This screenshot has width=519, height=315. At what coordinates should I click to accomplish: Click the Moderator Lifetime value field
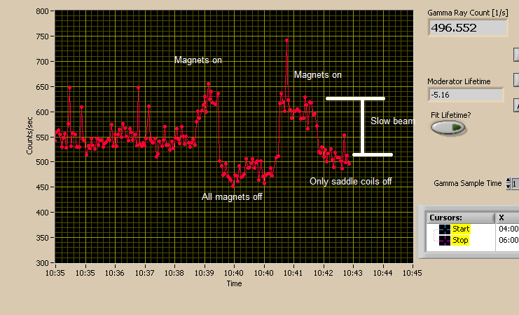point(465,95)
